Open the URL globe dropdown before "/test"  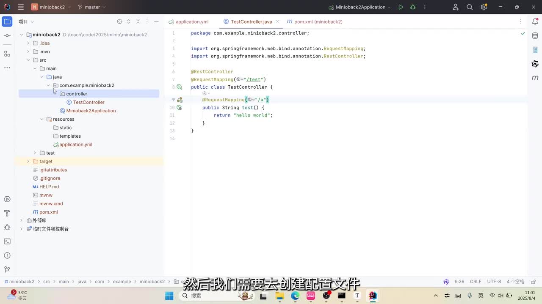[x=240, y=79]
